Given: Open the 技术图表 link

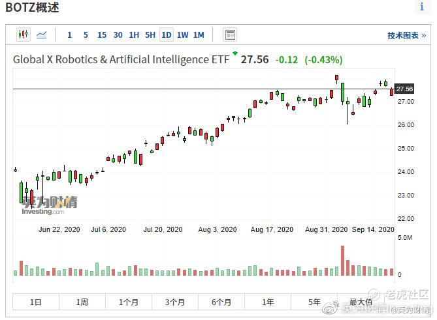Looking at the screenshot, I should pos(406,36).
